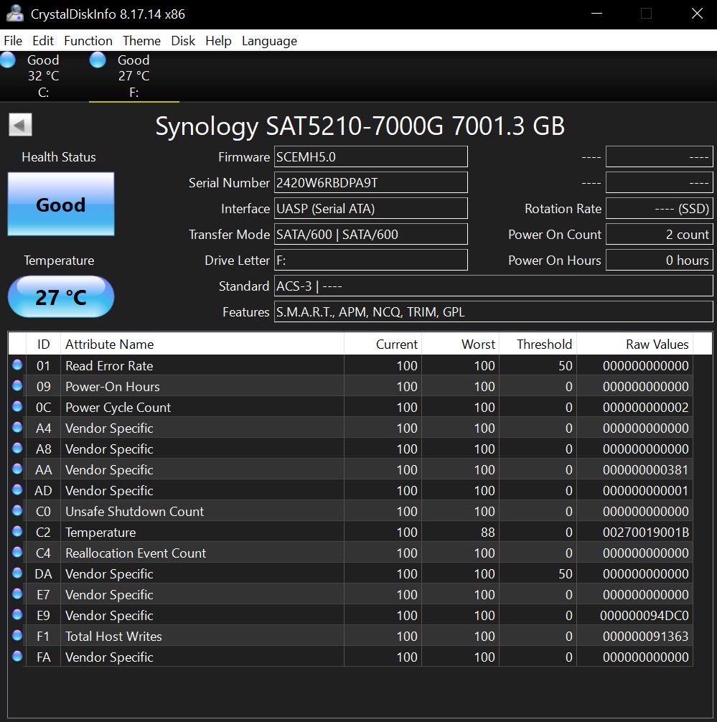Click the status orb for drive C:
Image resolution: width=717 pixels, height=722 pixels.
[8, 60]
